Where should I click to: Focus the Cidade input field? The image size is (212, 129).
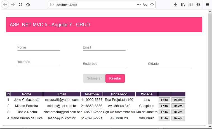click(x=169, y=64)
